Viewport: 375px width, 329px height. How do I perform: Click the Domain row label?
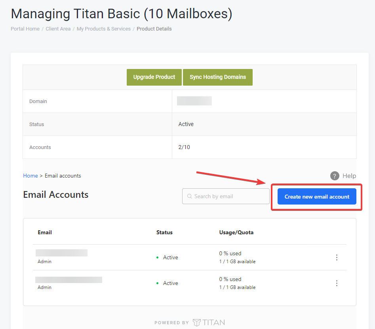pos(38,101)
